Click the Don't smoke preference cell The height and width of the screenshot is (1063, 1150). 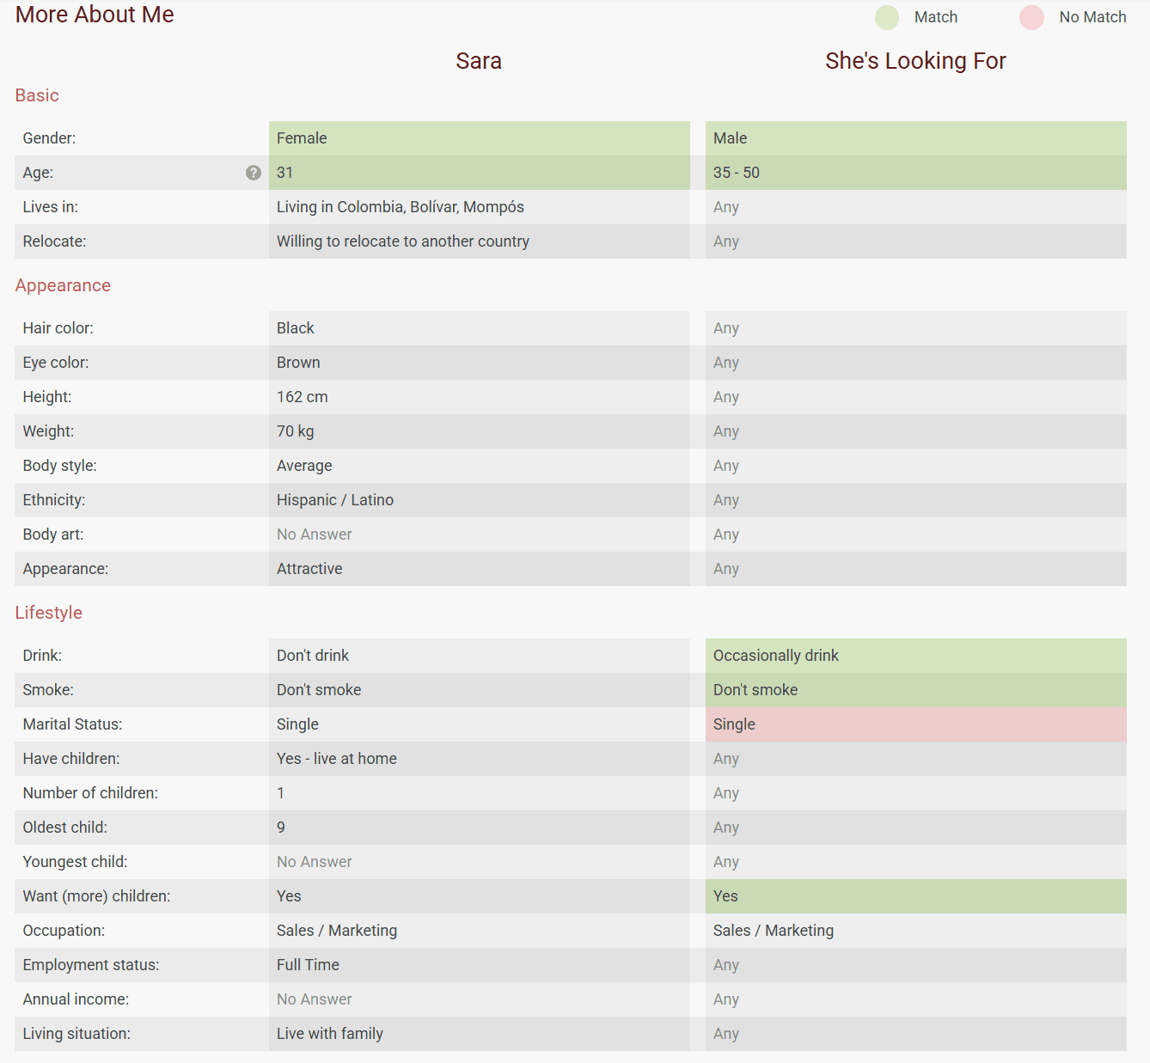click(916, 690)
